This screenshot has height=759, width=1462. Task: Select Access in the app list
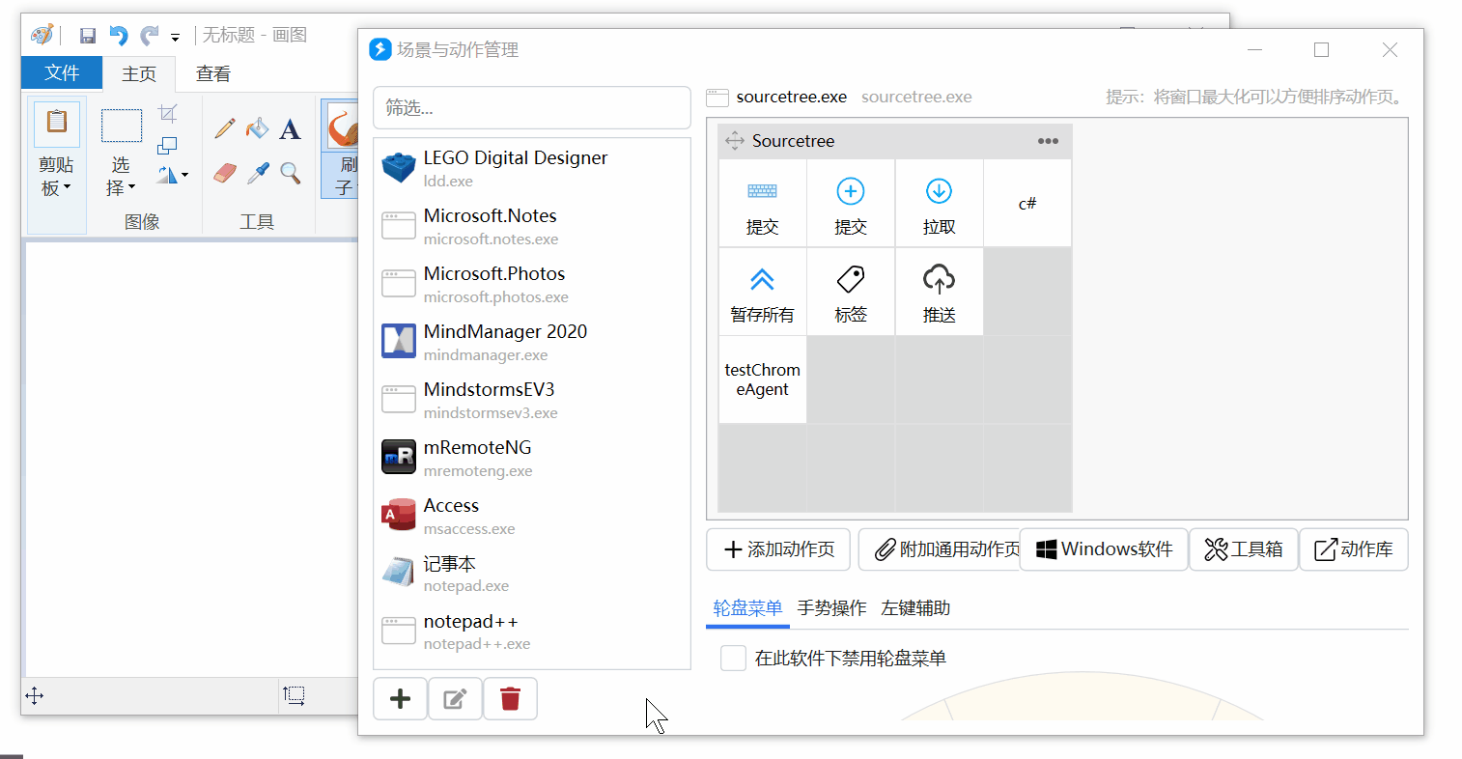coord(532,515)
